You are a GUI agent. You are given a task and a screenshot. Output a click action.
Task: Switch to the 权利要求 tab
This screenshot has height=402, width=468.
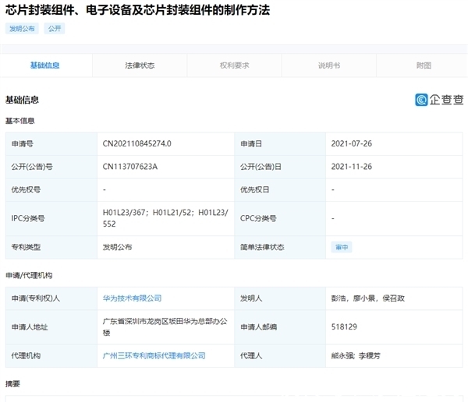234,65
